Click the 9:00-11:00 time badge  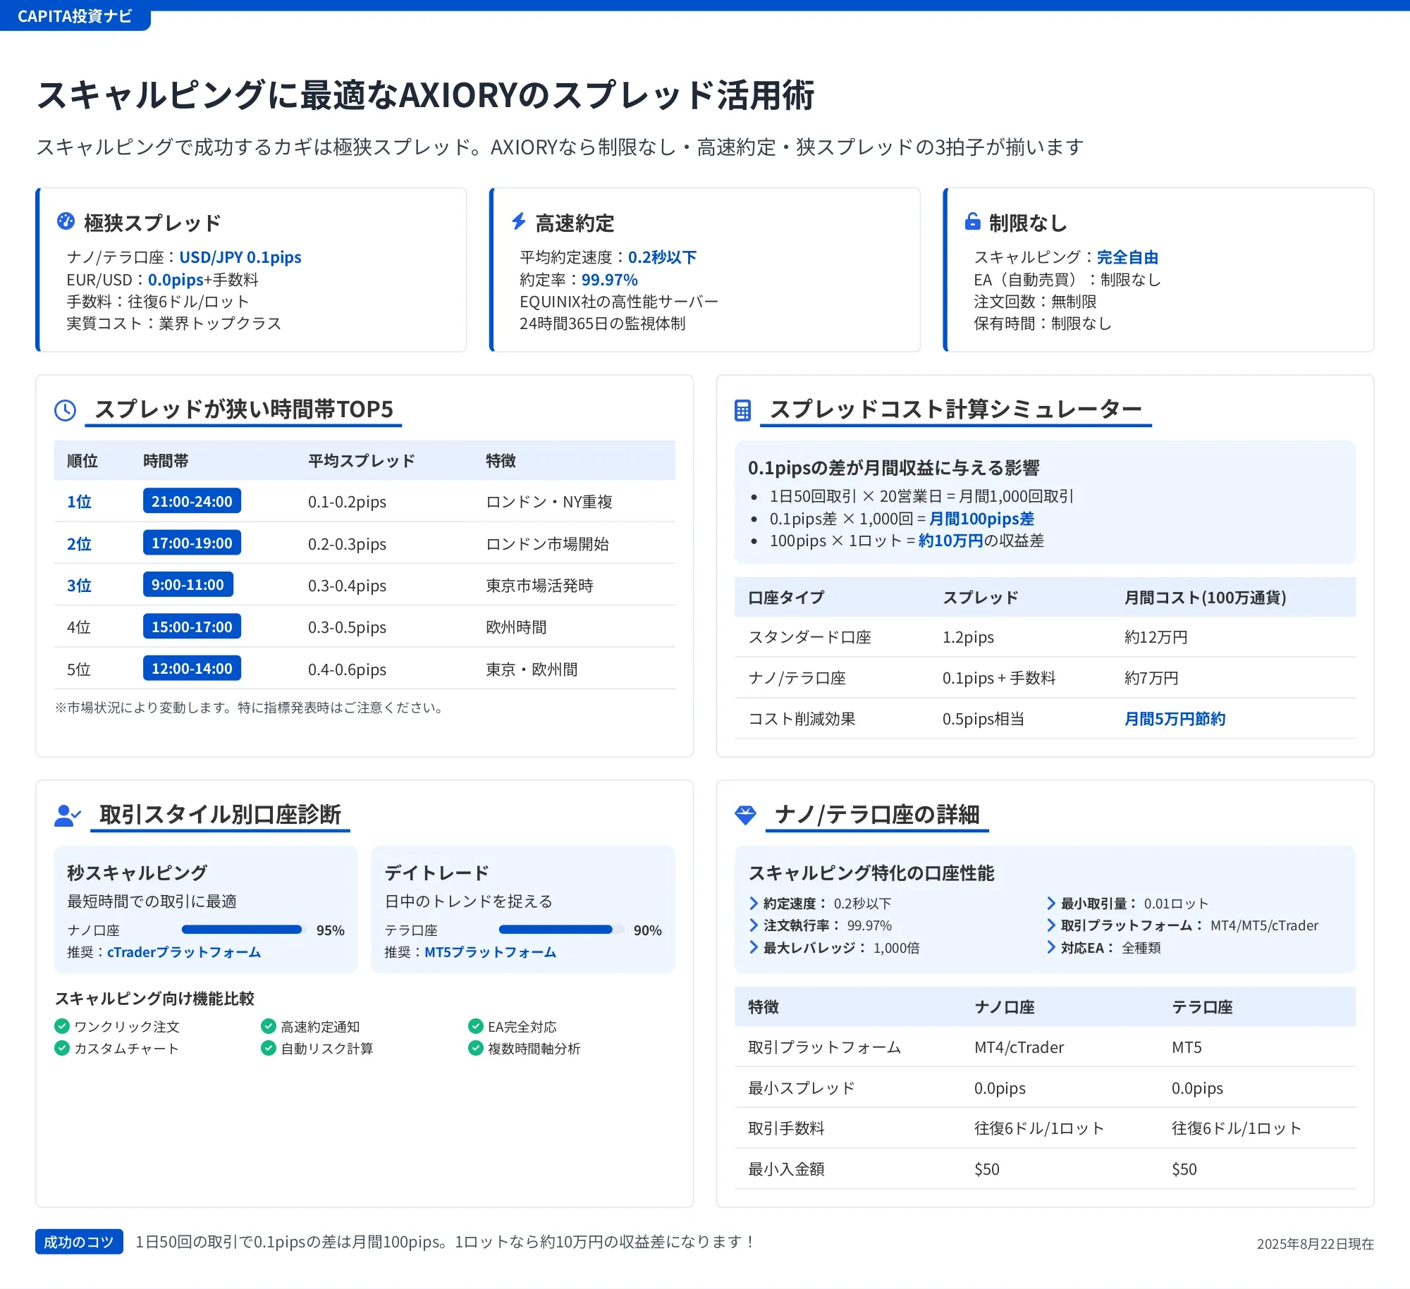pos(188,584)
